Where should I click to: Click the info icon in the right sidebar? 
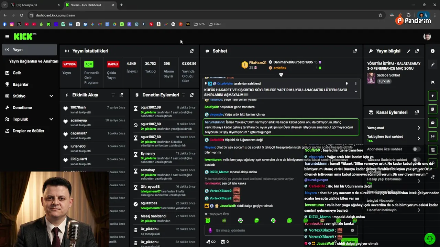432,51
